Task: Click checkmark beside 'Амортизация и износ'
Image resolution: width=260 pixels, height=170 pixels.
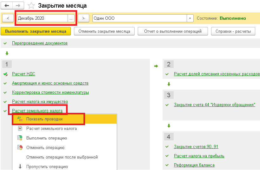Action: click(x=5, y=83)
